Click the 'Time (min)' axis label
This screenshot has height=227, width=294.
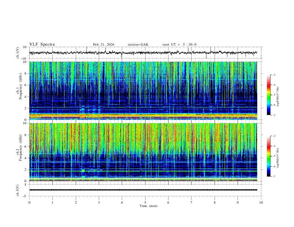click(148, 206)
